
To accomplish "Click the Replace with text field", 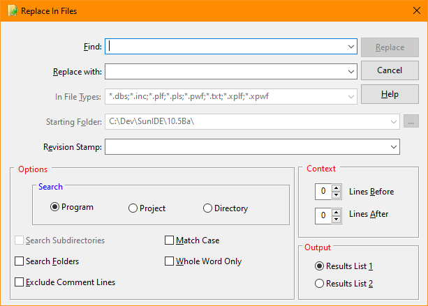I will point(225,71).
